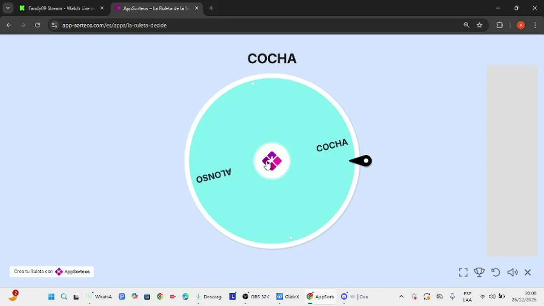This screenshot has width=544, height=306.
Task: Expand the tab search dropdown
Action: coord(8,8)
